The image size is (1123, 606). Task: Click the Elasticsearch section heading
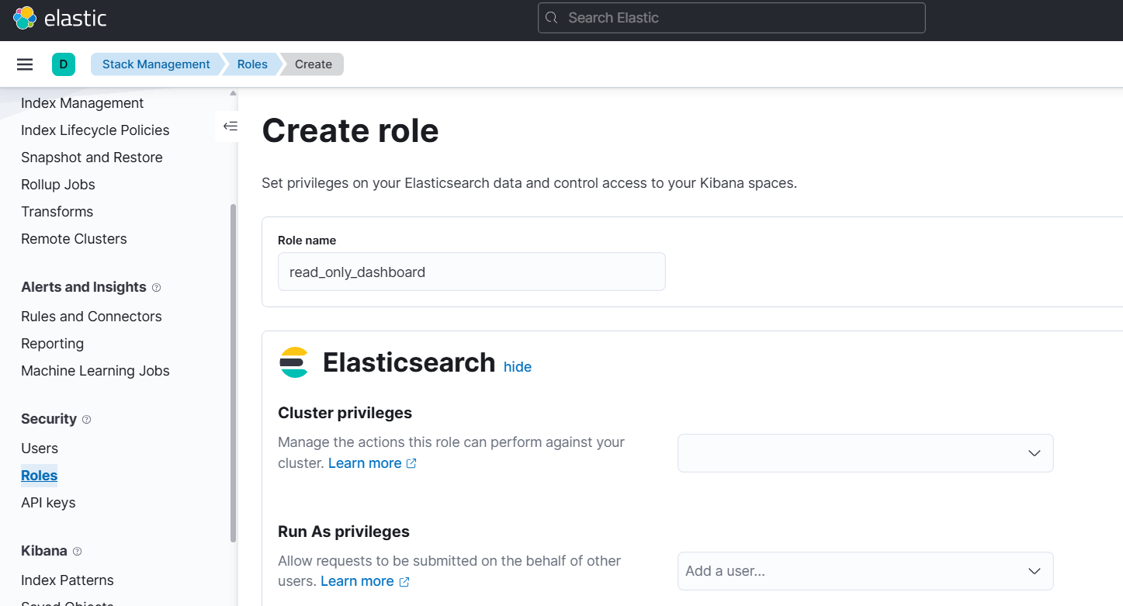click(409, 362)
